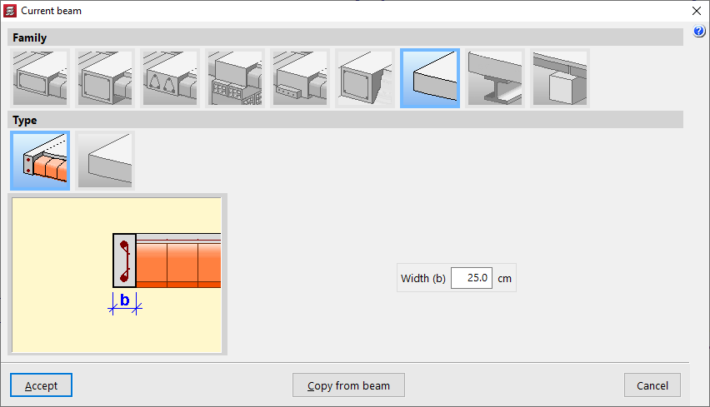Screen dimensions: 710x407
Task: Cancel the Current beam dialog
Action: coord(652,385)
